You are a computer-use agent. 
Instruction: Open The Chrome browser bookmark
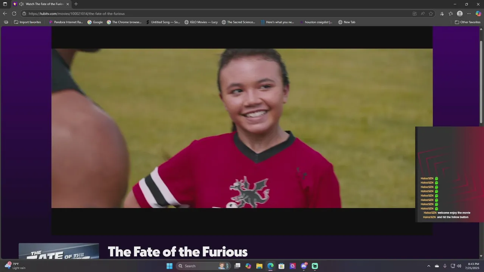pos(124,22)
